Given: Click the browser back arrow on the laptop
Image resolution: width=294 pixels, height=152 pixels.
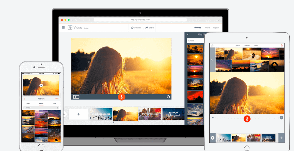Looking at the screenshot, I should click(x=73, y=20).
